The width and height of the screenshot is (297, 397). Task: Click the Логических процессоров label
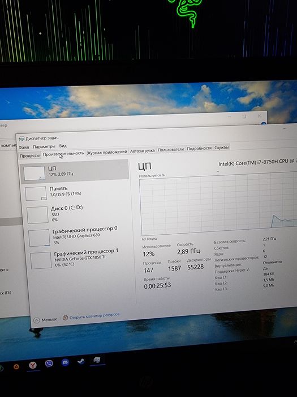tap(236, 259)
